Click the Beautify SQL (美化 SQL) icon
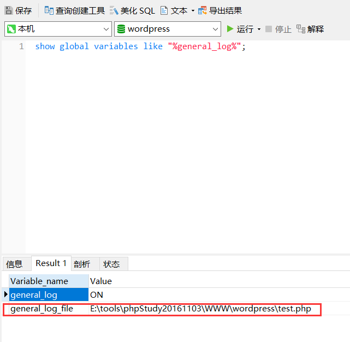The height and width of the screenshot is (342, 350). (x=114, y=10)
